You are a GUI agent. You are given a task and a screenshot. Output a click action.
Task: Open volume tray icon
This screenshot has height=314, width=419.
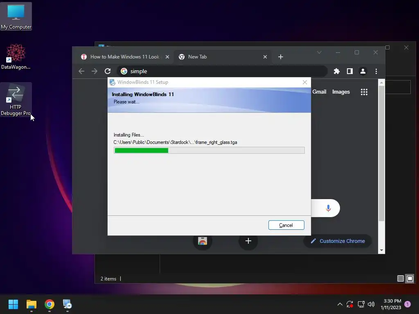click(371, 304)
